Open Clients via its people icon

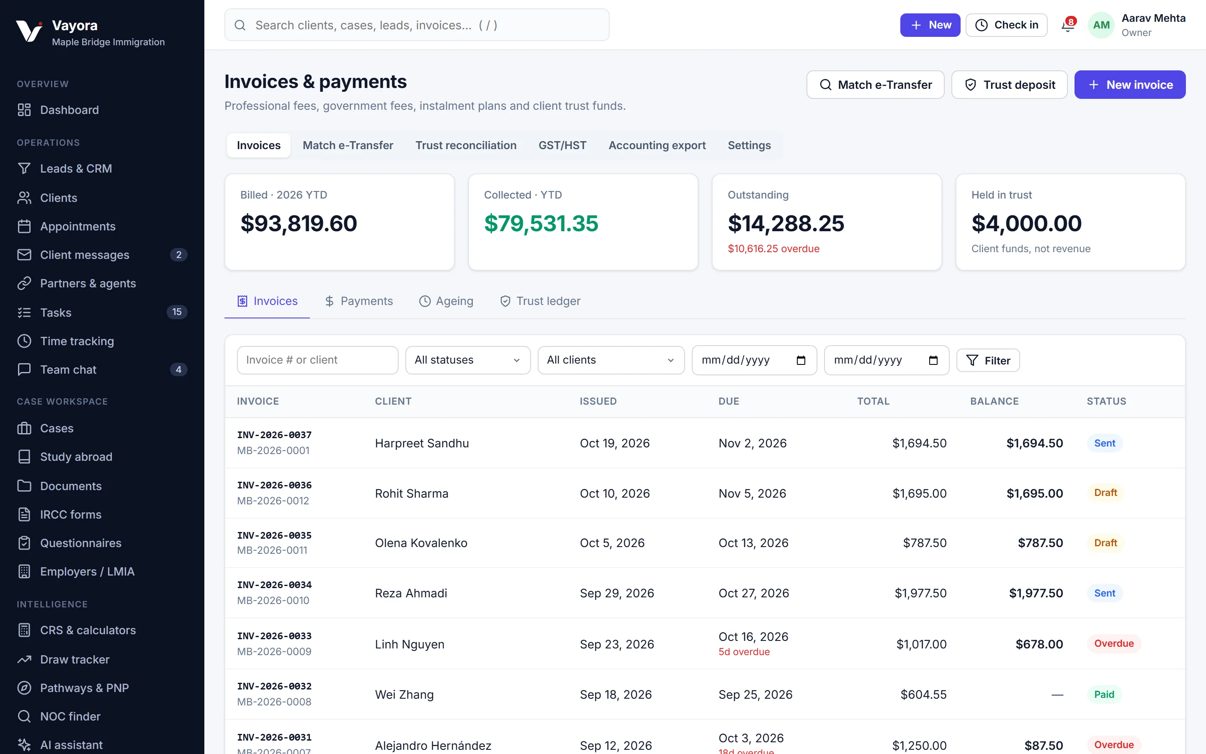click(x=24, y=198)
